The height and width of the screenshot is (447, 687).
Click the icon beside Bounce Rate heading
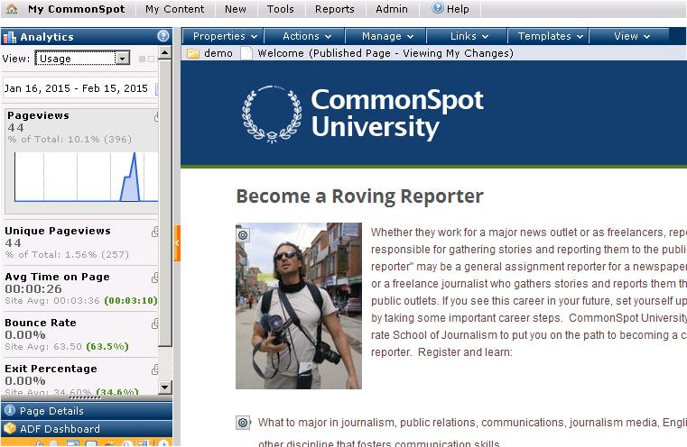[x=154, y=324]
